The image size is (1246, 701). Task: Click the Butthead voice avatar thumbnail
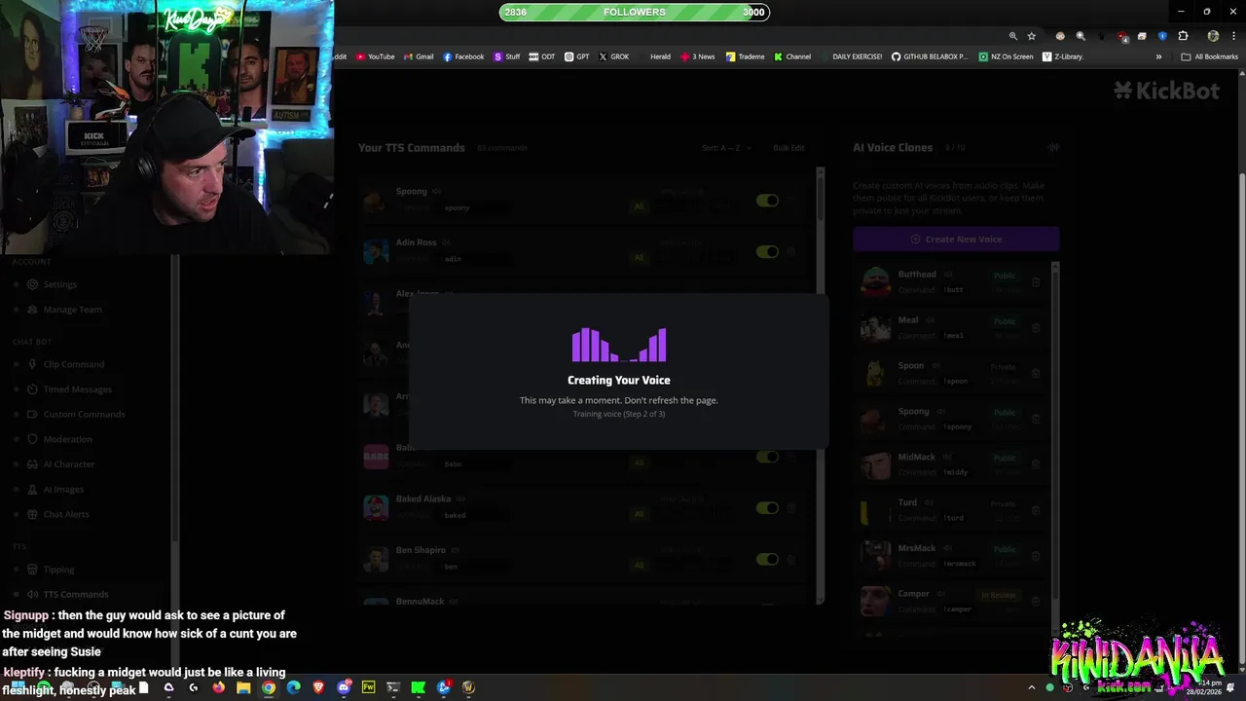[875, 282]
